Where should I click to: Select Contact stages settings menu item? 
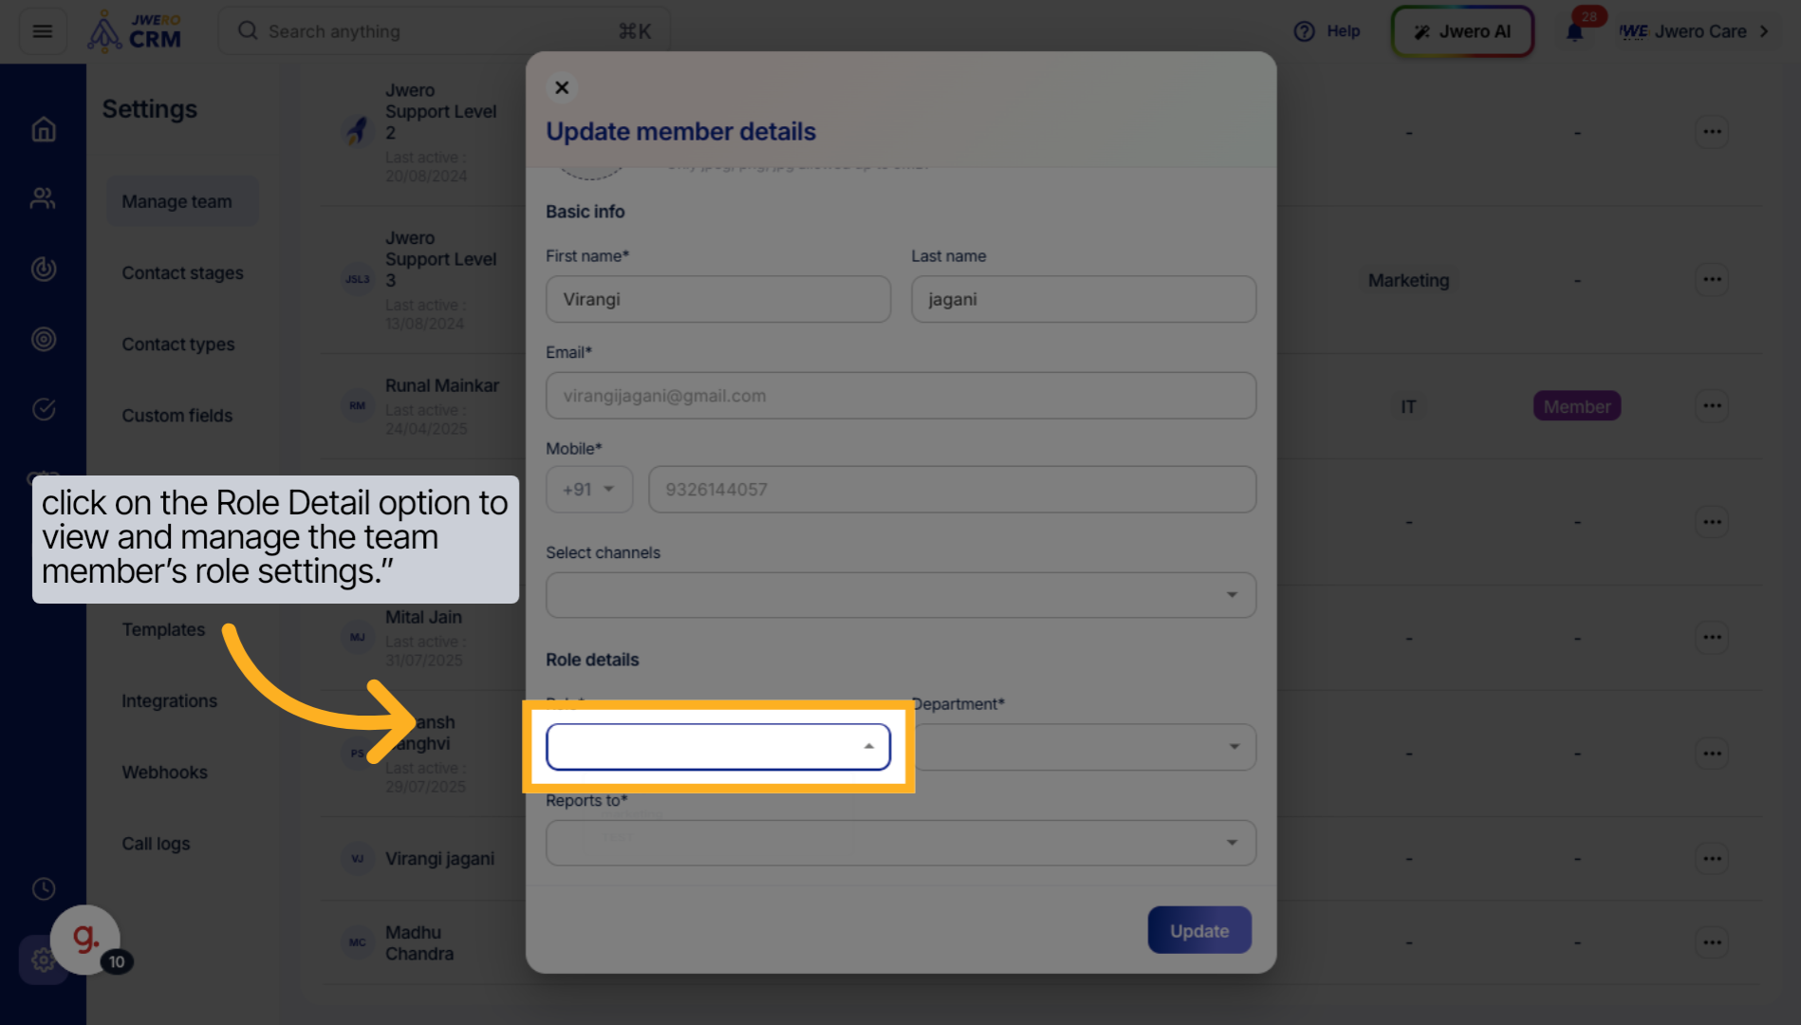[182, 273]
